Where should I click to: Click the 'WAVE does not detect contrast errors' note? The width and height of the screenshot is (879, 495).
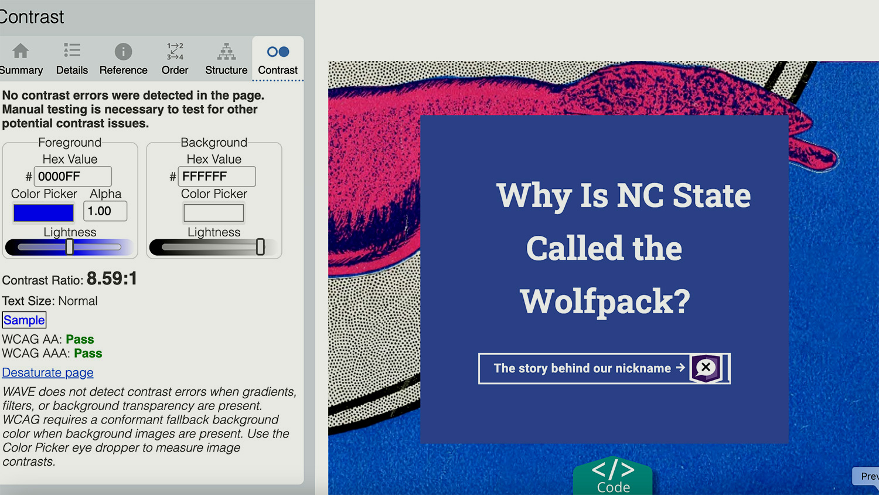149,426
